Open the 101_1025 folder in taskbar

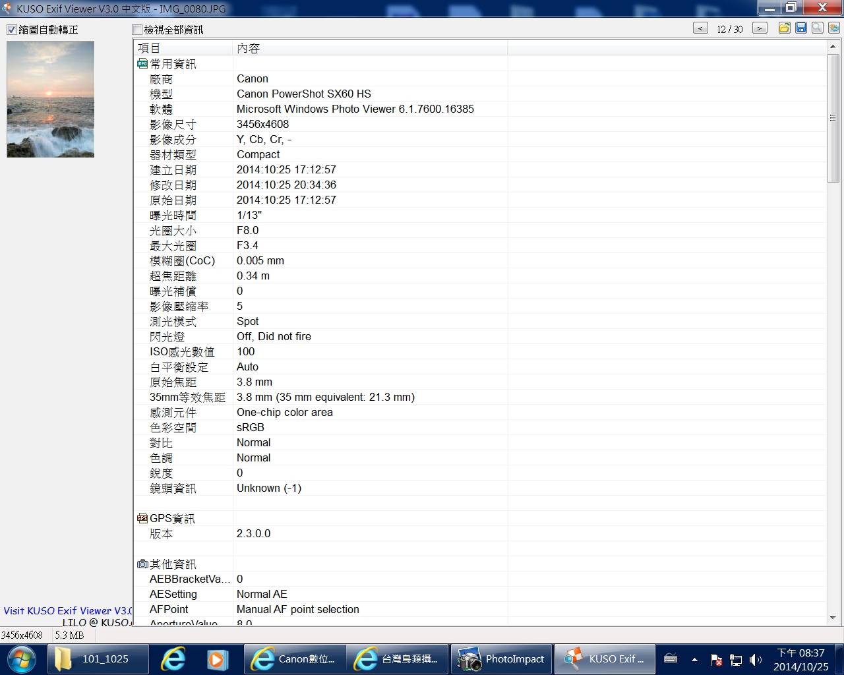point(98,659)
